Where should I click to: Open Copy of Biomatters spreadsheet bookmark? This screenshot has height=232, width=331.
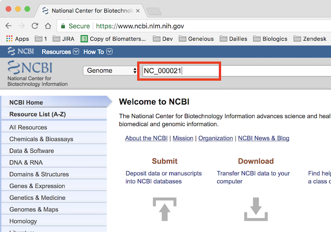tap(113, 39)
